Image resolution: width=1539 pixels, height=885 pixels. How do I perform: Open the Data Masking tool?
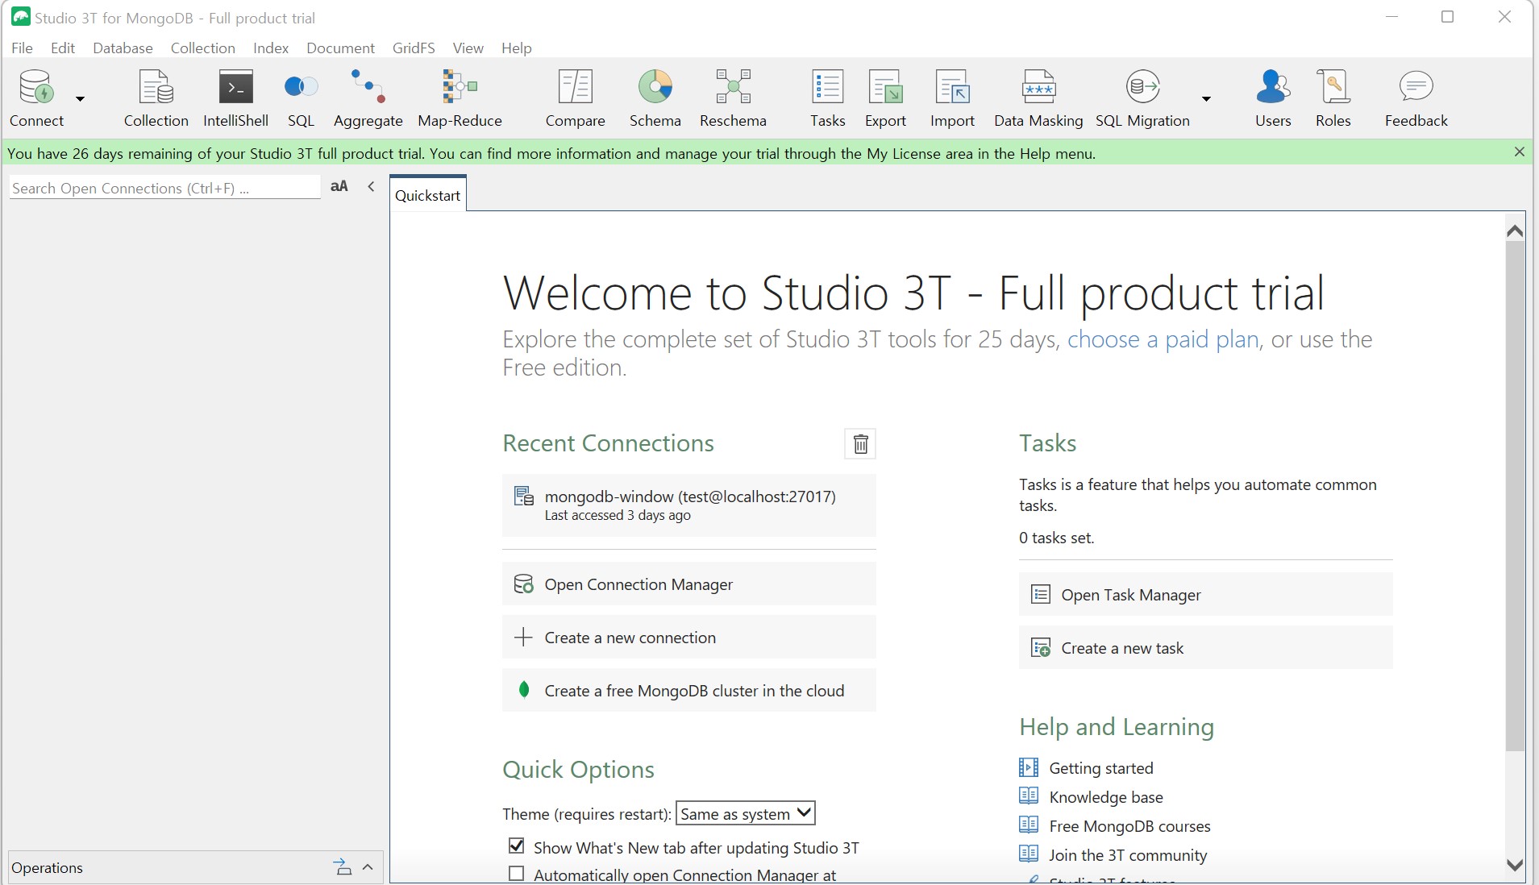pyautogui.click(x=1038, y=98)
